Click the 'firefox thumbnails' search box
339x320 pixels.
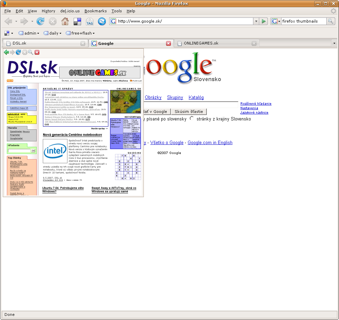(x=303, y=21)
